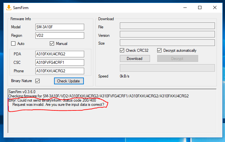This screenshot has height=142, width=225.
Task: Click the 'Could not send BinaryInform' error line
Action: [52, 100]
